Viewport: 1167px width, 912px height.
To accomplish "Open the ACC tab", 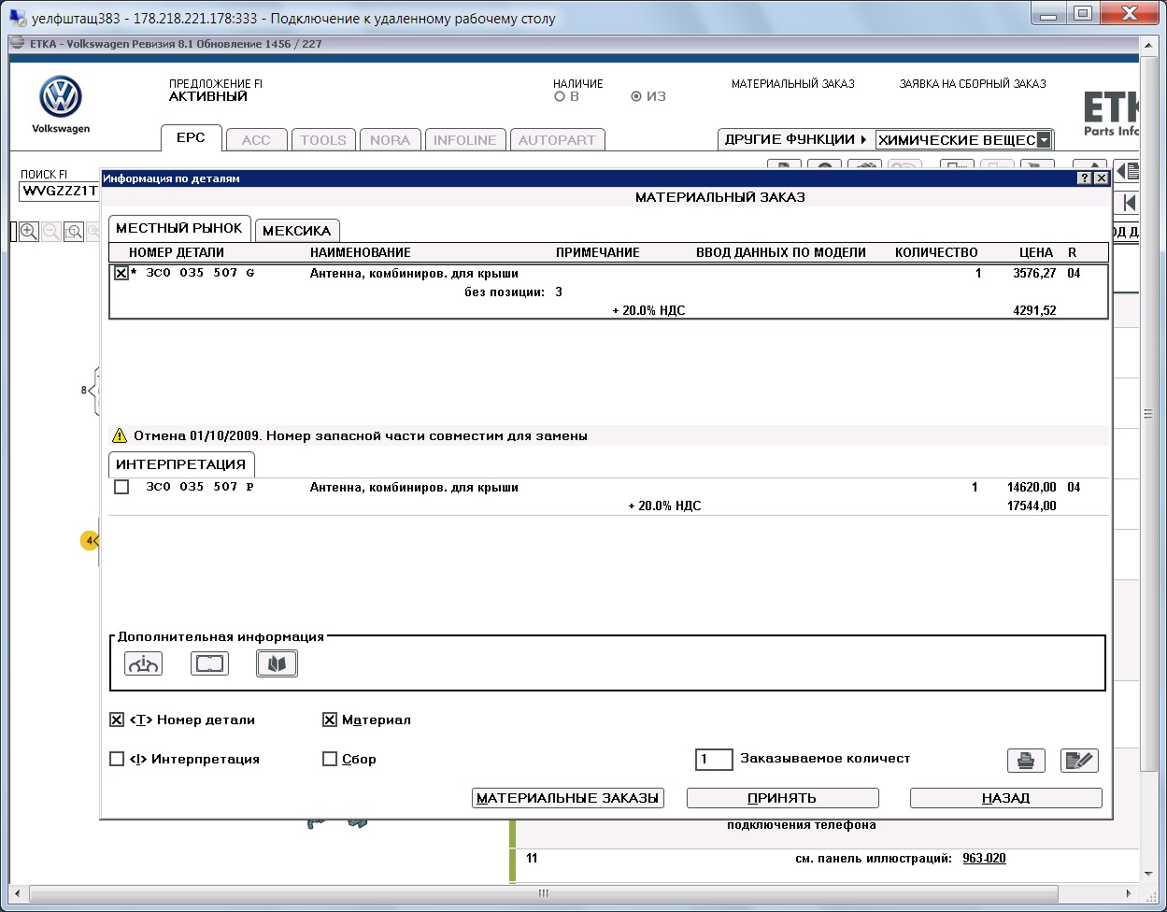I will (256, 140).
